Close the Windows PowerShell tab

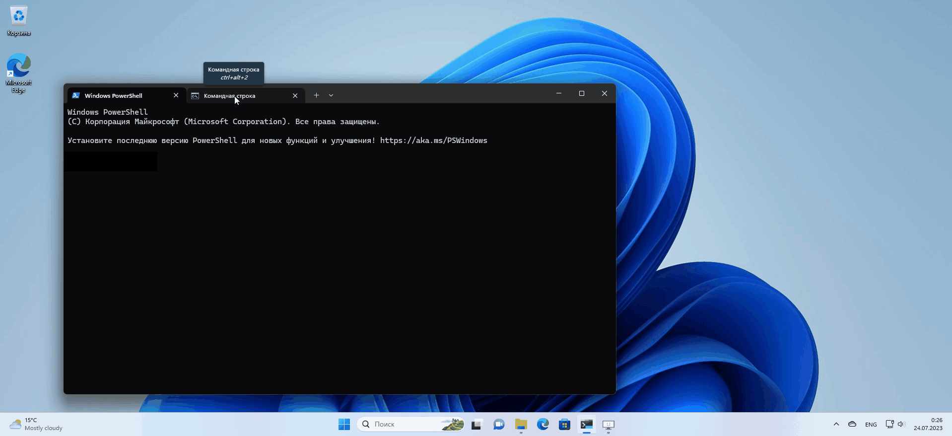[x=176, y=95]
